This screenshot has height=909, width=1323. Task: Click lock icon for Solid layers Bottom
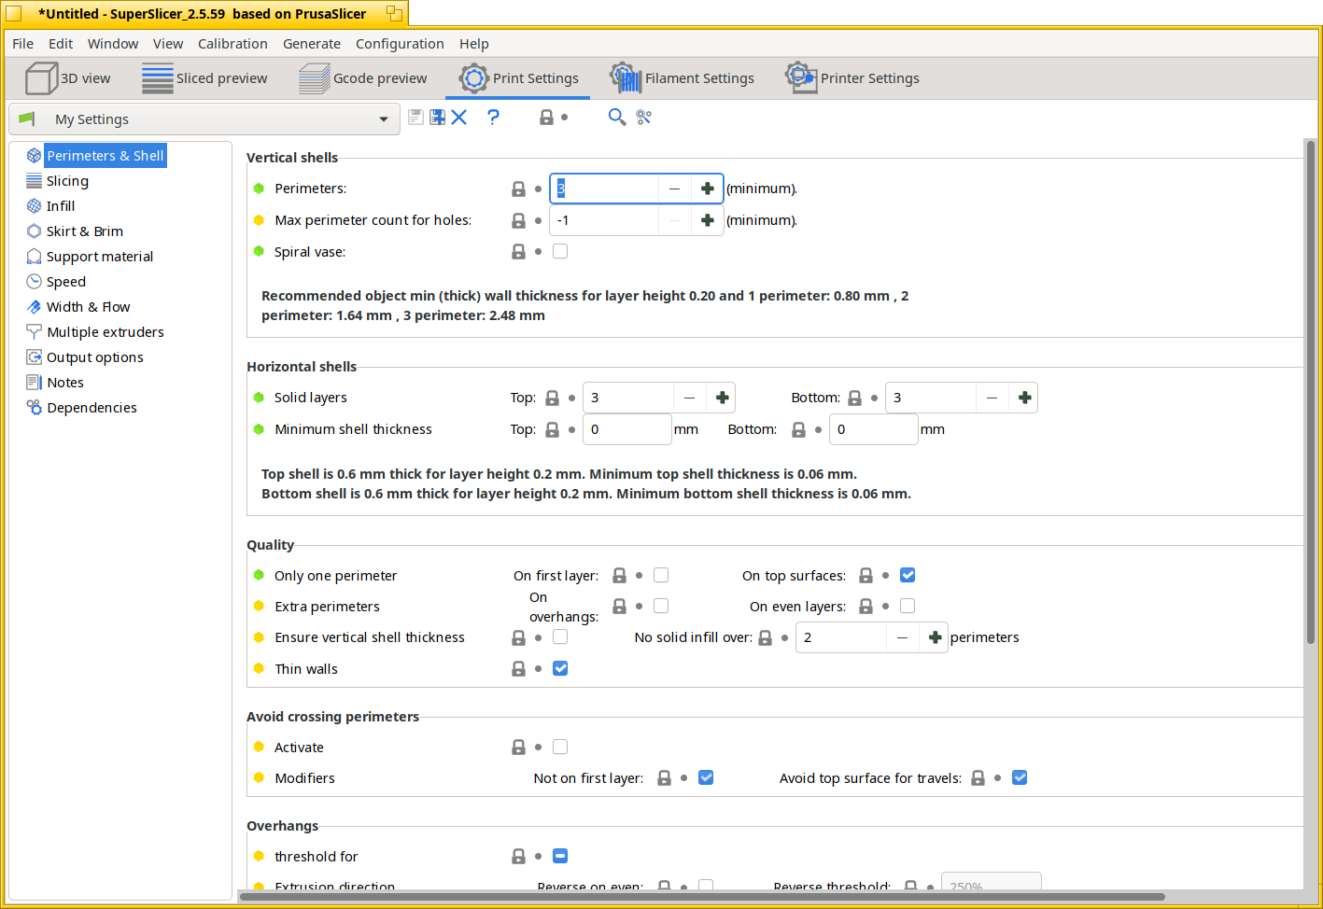coord(854,398)
